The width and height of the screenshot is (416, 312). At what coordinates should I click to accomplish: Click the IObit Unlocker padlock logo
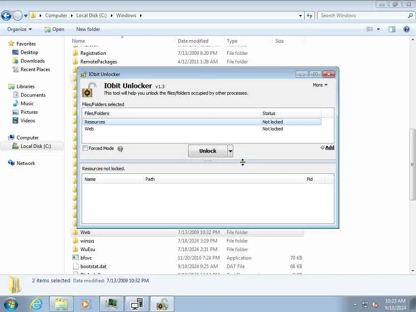click(89, 90)
